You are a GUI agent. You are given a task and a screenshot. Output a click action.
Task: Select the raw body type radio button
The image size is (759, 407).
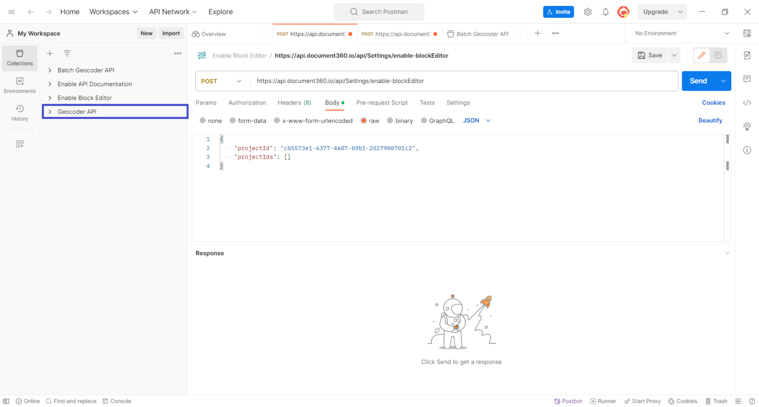click(x=364, y=120)
